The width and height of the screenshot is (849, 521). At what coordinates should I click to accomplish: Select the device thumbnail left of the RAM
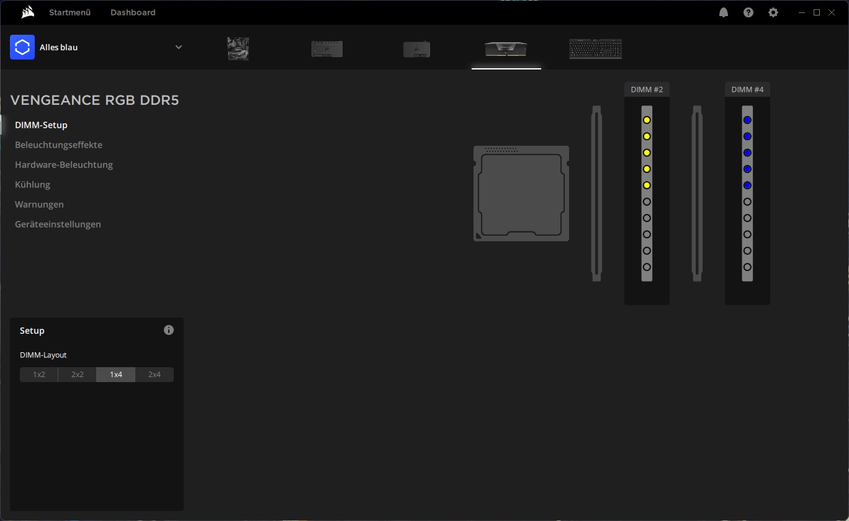(417, 49)
